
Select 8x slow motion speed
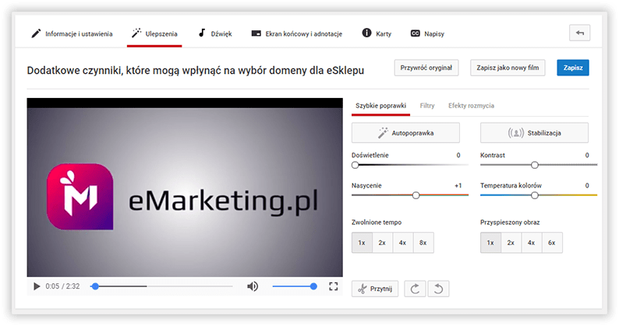[x=423, y=243]
